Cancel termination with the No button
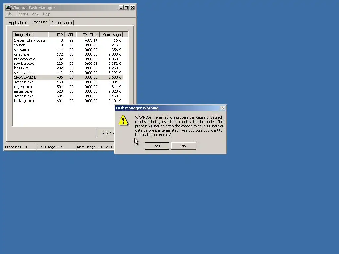This screenshot has width=339, height=254. (x=184, y=146)
